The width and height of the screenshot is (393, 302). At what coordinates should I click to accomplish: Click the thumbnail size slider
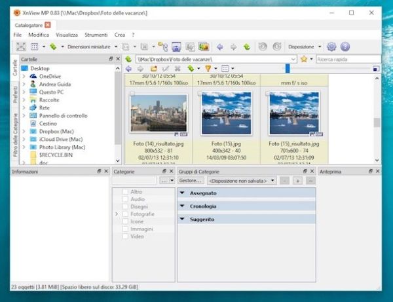click(x=287, y=68)
